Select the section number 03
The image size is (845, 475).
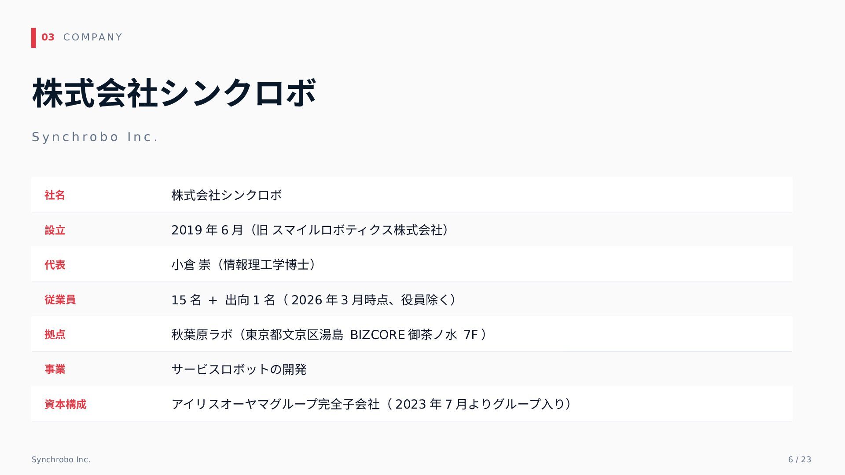[x=48, y=37]
